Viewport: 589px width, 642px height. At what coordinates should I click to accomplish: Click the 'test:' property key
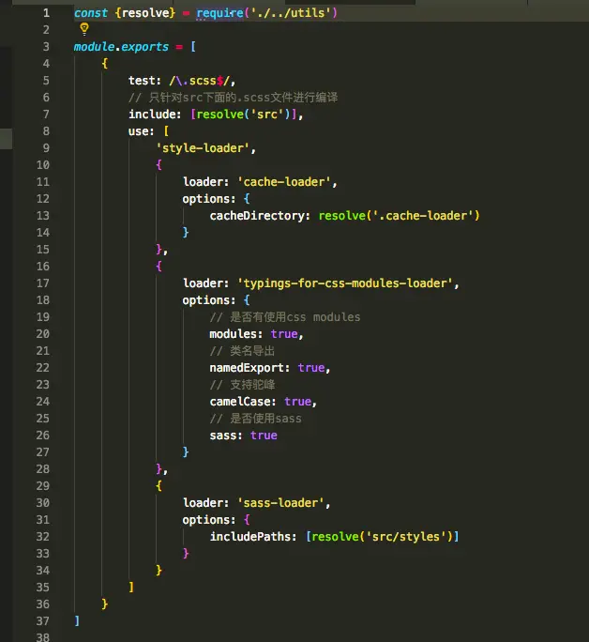144,81
